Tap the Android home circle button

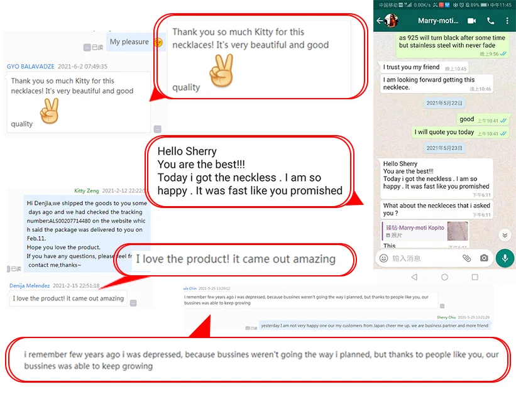[x=444, y=277]
